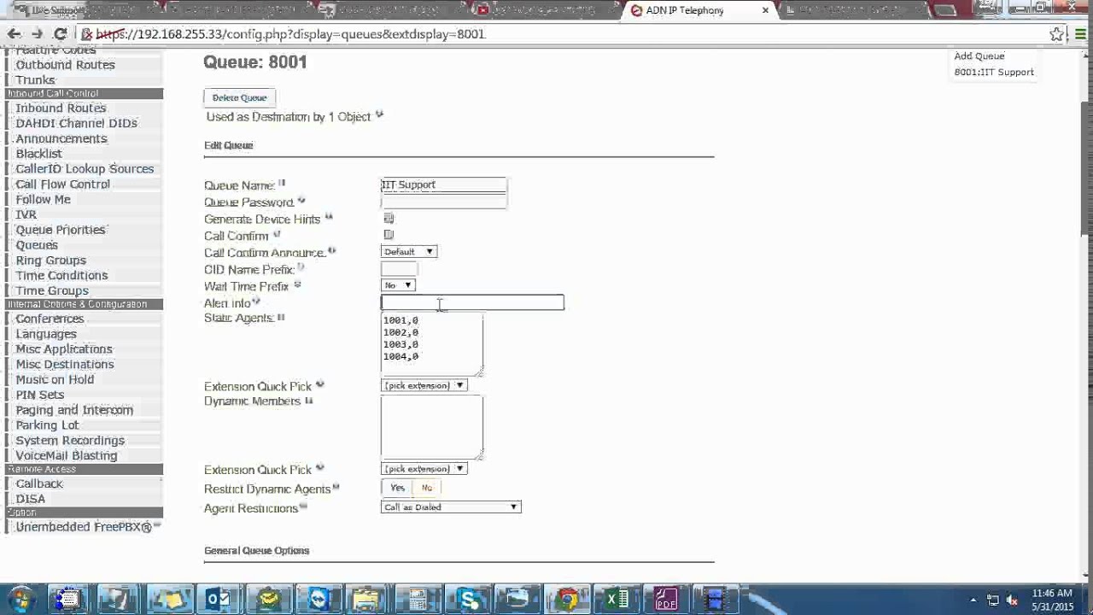
Task: Open the Windows Start menu orb
Action: pos(21,599)
